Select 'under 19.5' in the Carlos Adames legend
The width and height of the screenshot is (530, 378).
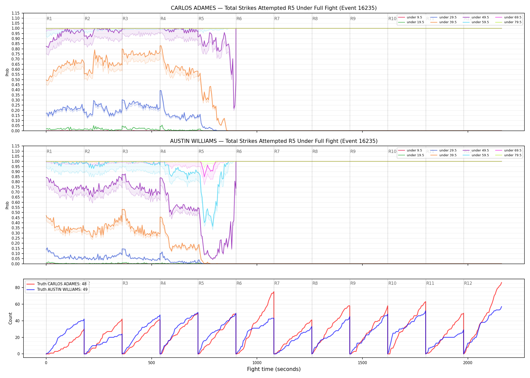pyautogui.click(x=411, y=22)
